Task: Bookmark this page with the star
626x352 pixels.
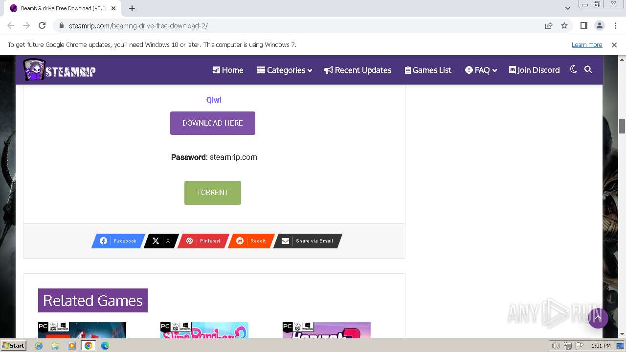Action: (x=564, y=25)
